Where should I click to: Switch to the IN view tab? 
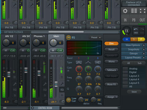pyautogui.click(x=125, y=20)
